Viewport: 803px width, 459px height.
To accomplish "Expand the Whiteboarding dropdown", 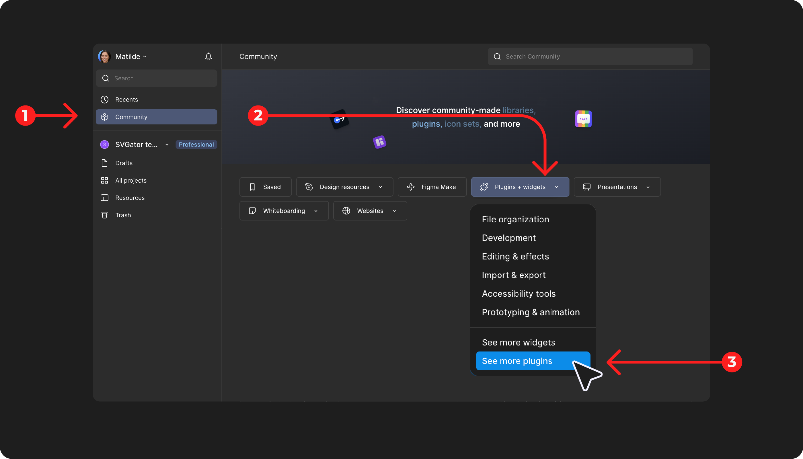I will (284, 211).
